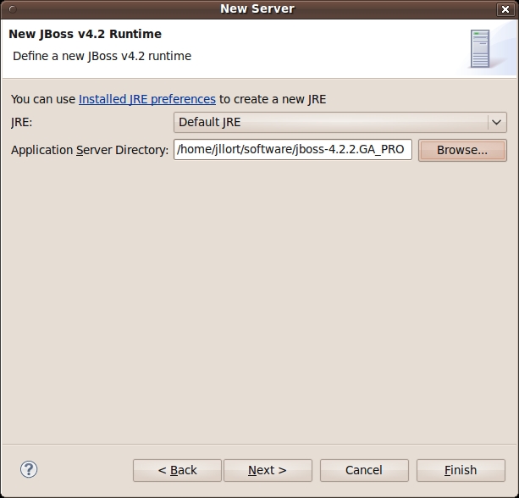This screenshot has height=498, width=519.
Task: Go back with the < Back button
Action: [177, 470]
